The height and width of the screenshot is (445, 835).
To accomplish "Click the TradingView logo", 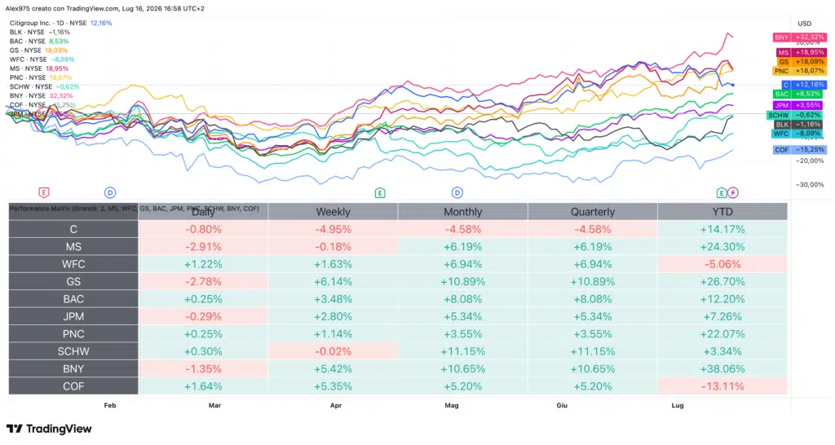I will point(49,429).
